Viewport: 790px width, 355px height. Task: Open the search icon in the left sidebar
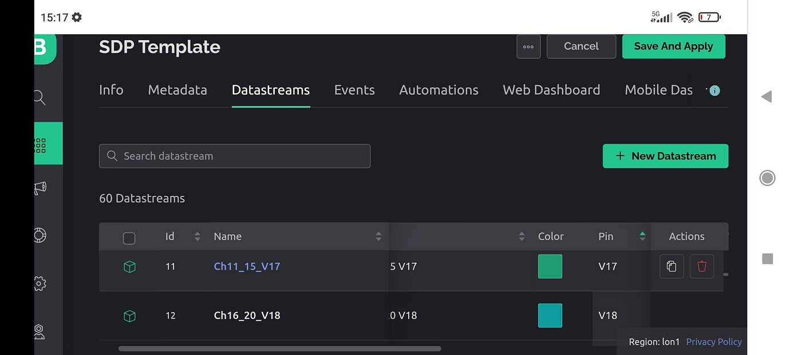(38, 97)
